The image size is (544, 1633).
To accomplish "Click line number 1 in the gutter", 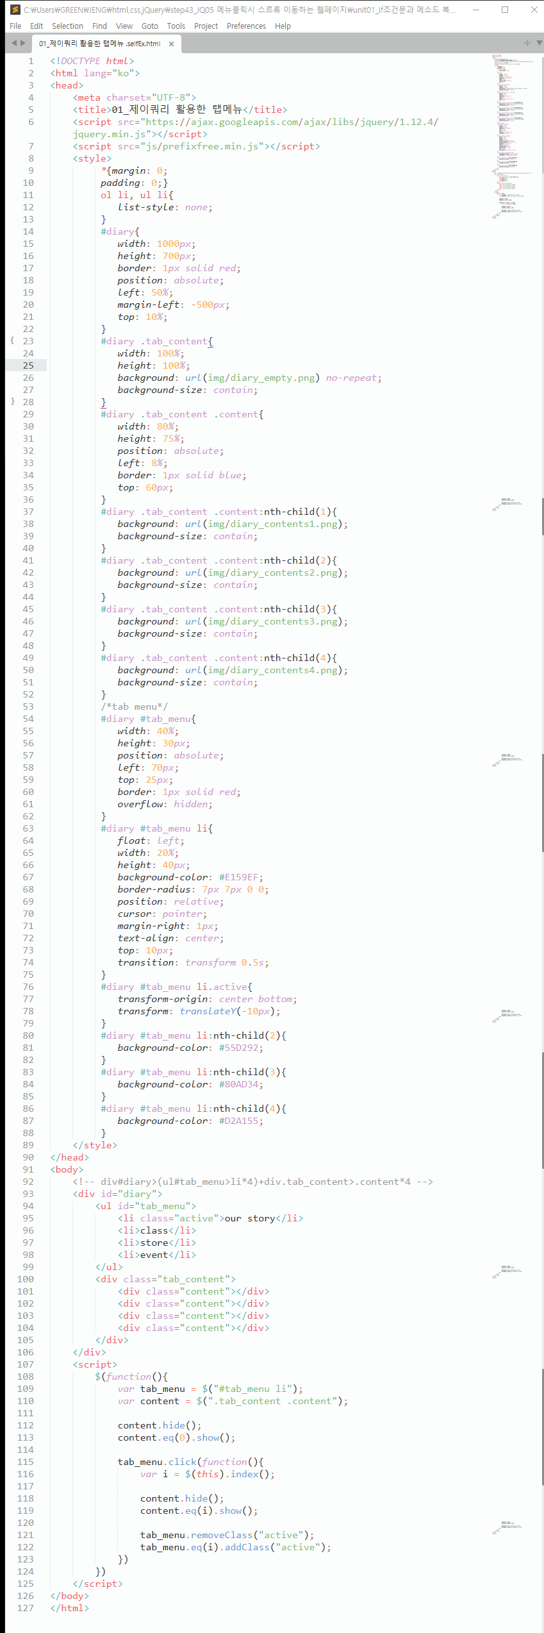I will (x=31, y=61).
